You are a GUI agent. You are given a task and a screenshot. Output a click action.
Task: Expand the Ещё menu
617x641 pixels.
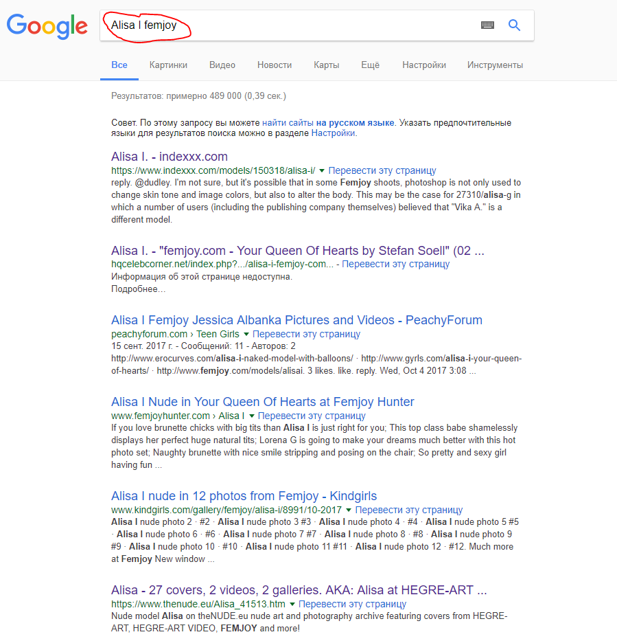click(370, 65)
